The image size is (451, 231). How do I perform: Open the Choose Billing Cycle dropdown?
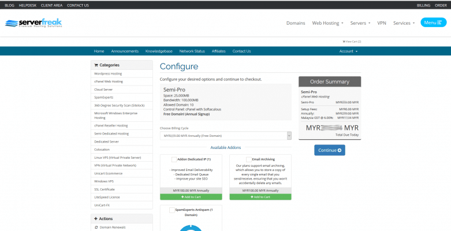coord(225,136)
